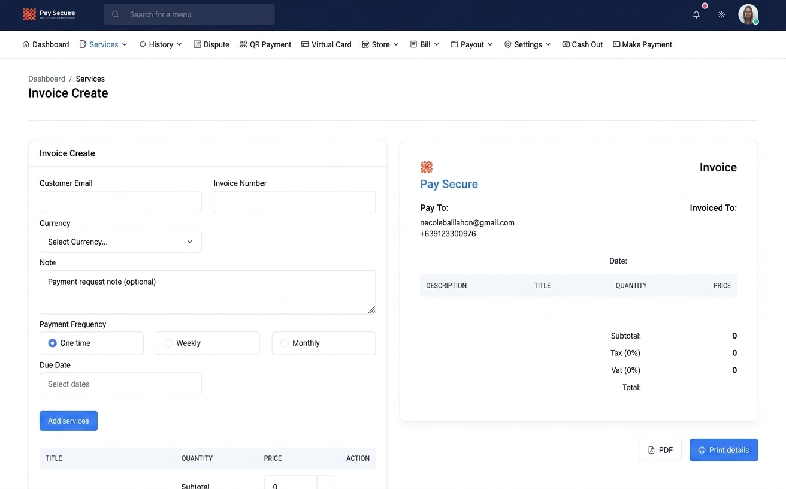This screenshot has width=786, height=489.
Task: Click the Services page icon
Action: pyautogui.click(x=83, y=44)
